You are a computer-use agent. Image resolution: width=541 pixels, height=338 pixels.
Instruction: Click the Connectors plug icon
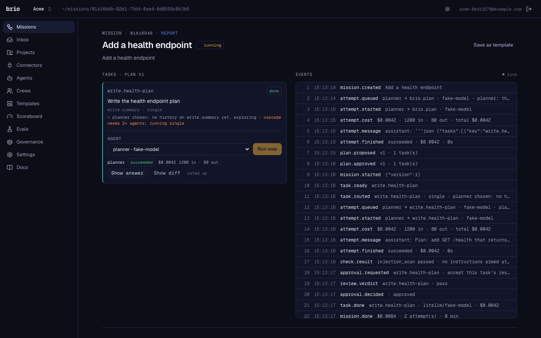pos(10,65)
